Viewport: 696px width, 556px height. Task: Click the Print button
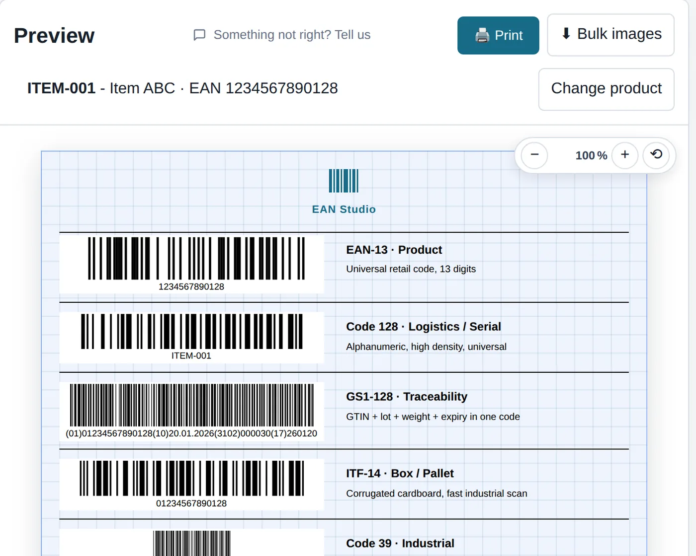click(498, 35)
